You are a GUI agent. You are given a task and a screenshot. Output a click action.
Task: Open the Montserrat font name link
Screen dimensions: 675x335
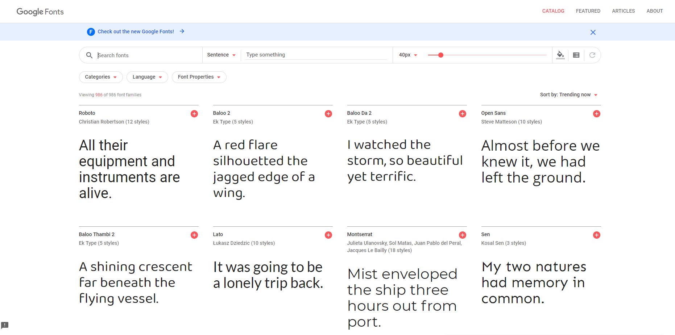tap(360, 234)
